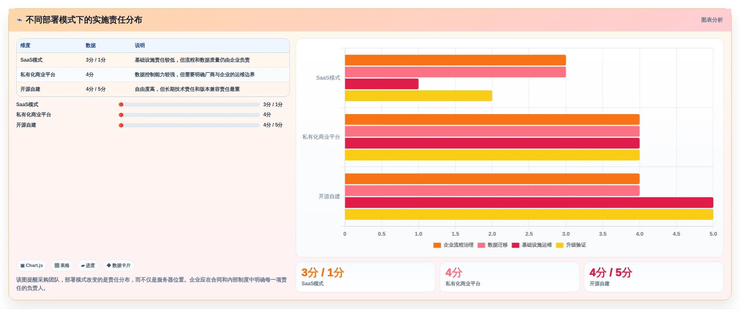Toggle the 升级验证 legend swatch
This screenshot has width=740, height=309.
pos(560,245)
